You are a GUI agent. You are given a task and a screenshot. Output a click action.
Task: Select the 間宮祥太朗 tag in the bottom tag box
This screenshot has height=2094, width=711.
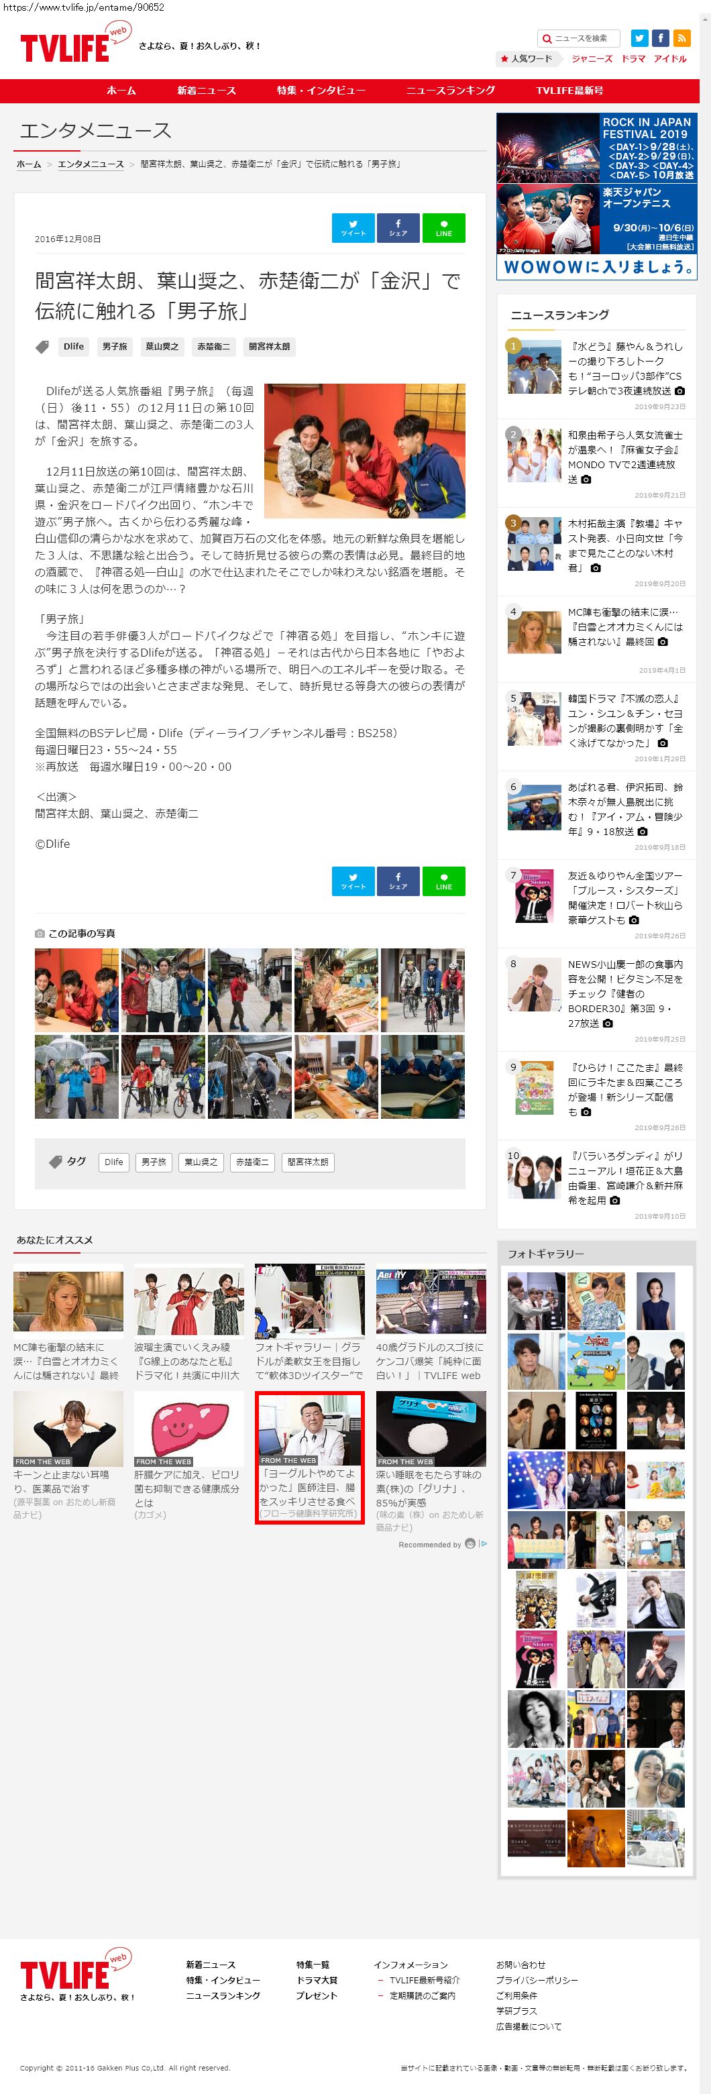[308, 1162]
